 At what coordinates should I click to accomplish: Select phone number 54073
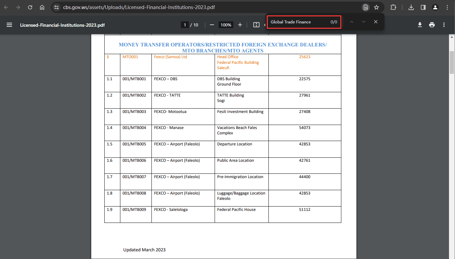305,128
